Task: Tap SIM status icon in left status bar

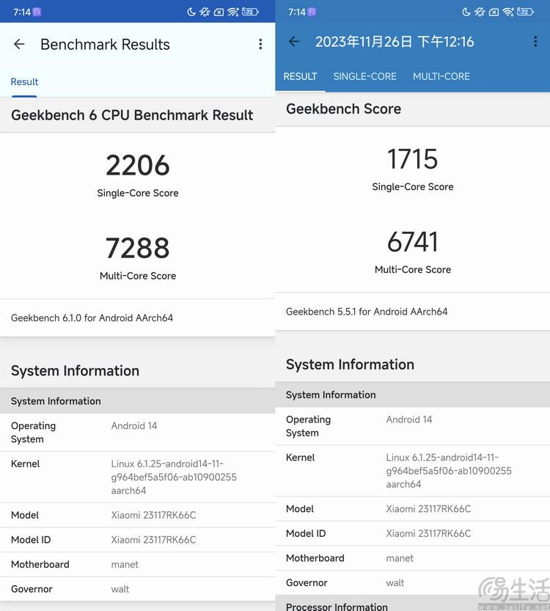Action: coord(219,12)
